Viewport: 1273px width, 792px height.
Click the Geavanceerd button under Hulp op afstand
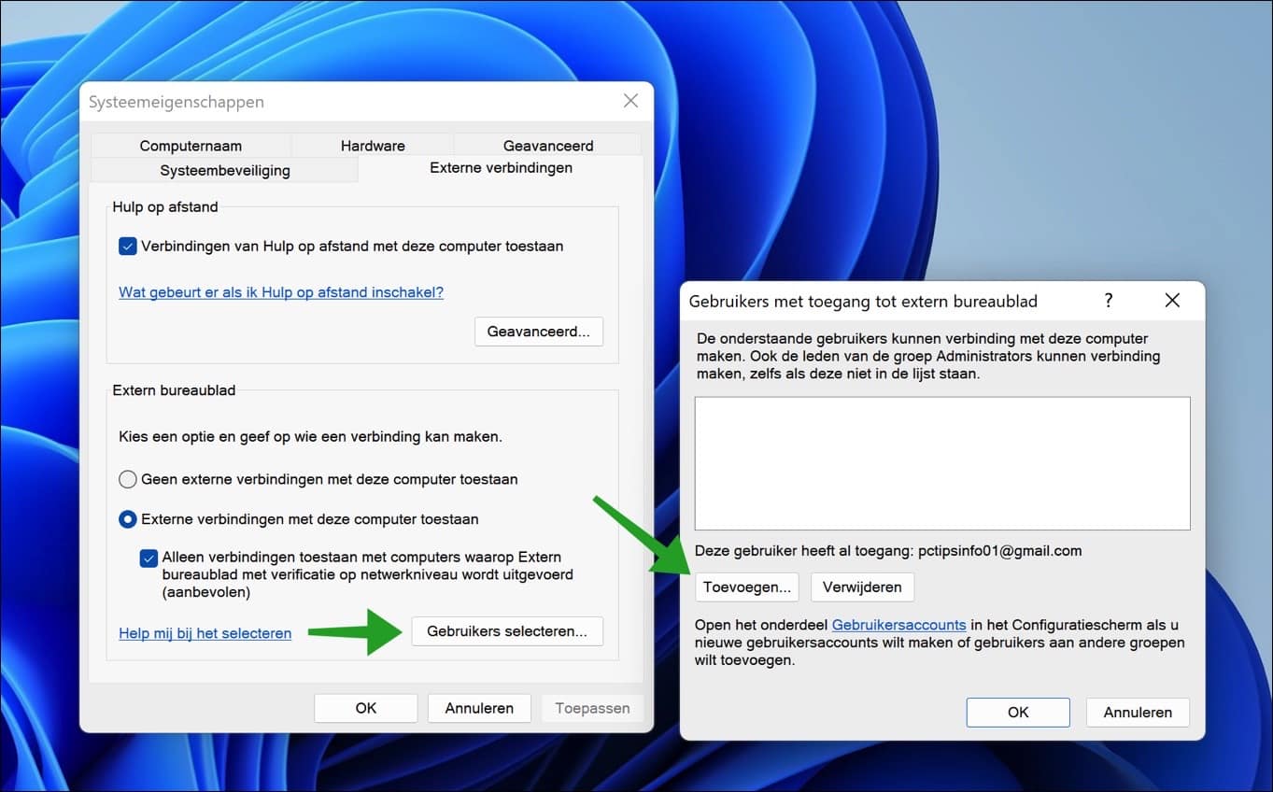click(x=538, y=331)
